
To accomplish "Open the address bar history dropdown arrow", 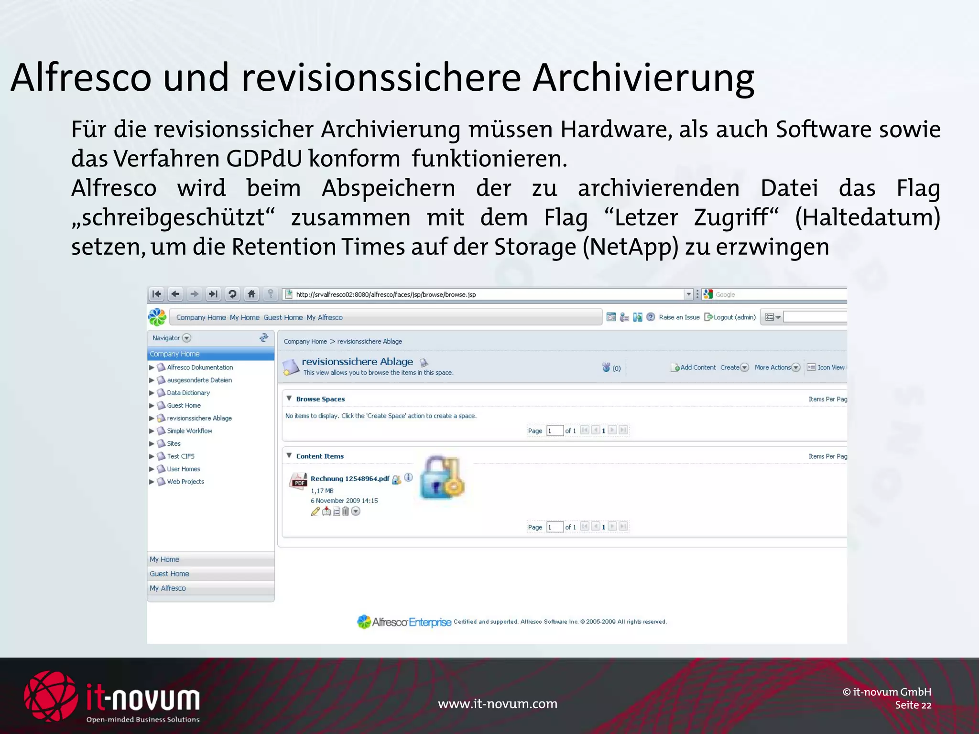I will pyautogui.click(x=689, y=294).
